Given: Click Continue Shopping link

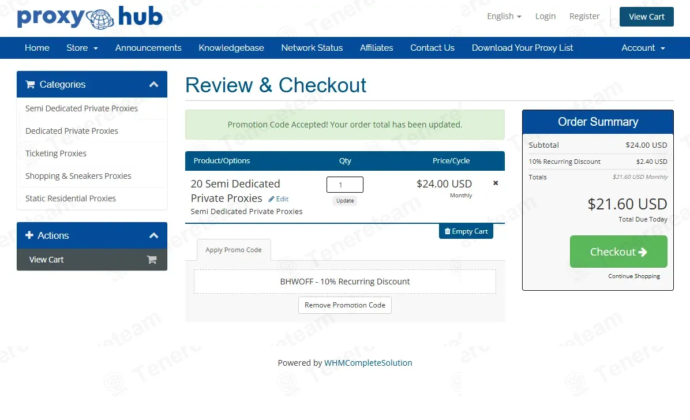Looking at the screenshot, I should coord(634,276).
